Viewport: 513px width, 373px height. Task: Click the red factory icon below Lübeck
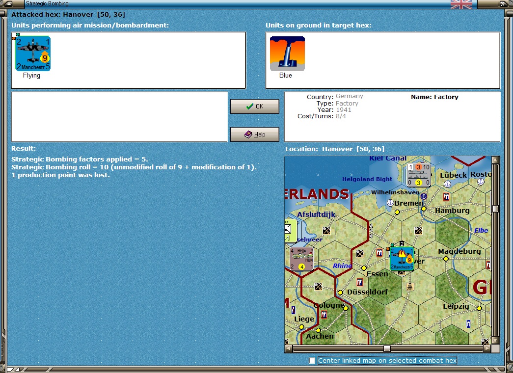tap(446, 197)
